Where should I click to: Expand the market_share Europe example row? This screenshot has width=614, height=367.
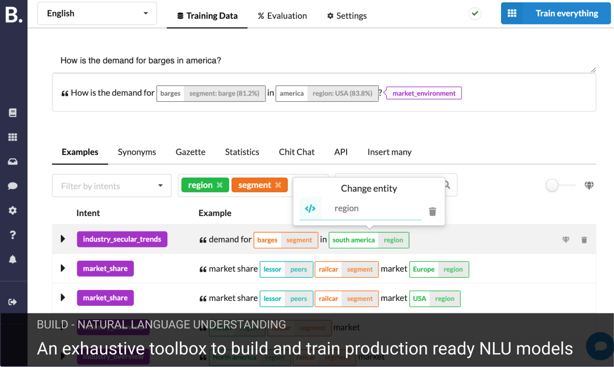tap(63, 269)
